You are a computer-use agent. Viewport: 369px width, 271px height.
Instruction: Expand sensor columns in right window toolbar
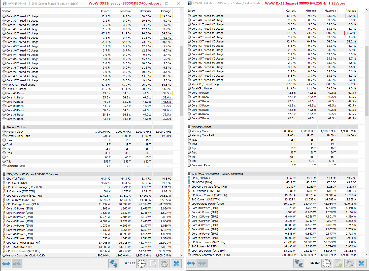coord(191,263)
